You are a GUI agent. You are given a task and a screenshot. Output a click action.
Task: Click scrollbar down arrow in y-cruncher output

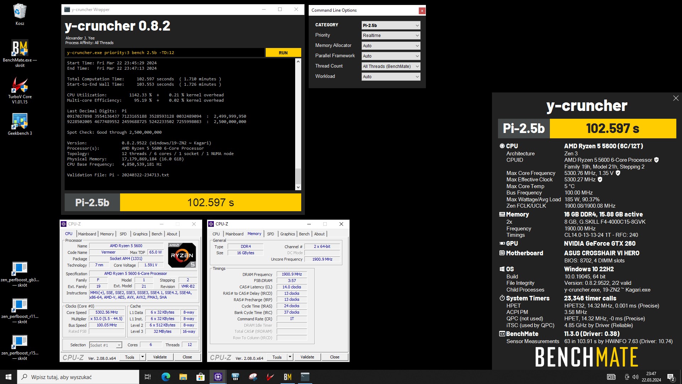[298, 187]
